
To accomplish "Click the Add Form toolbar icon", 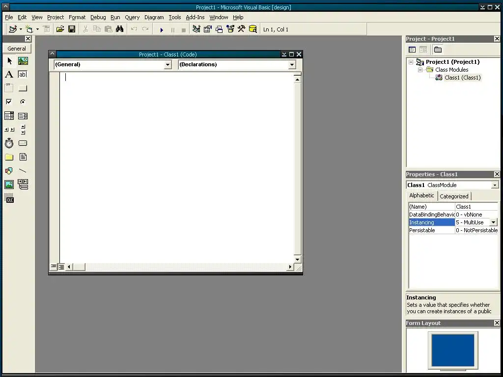I will [x=29, y=29].
